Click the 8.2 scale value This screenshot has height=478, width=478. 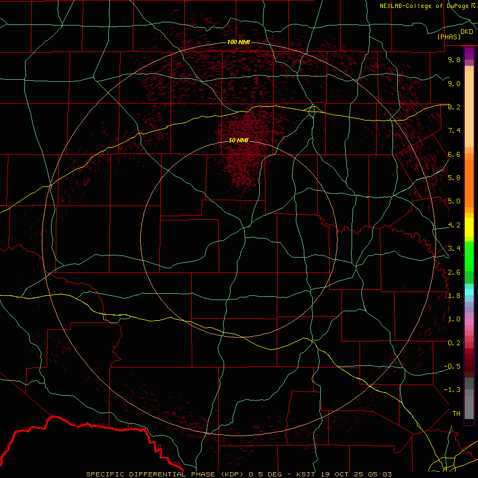(x=454, y=107)
